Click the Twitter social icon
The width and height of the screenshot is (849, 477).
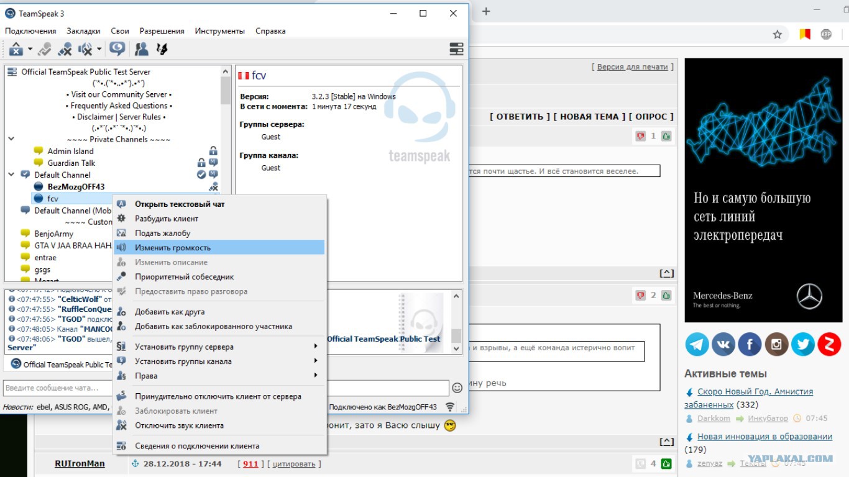point(802,344)
